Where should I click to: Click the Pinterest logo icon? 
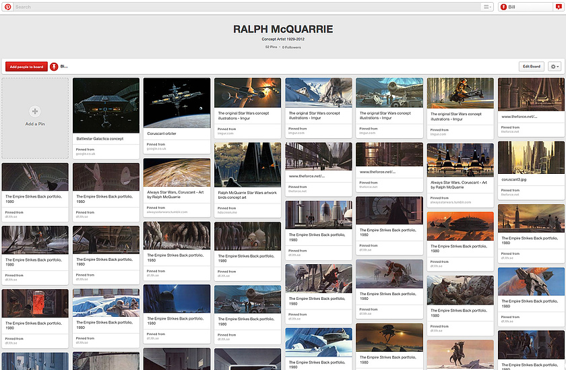click(7, 7)
